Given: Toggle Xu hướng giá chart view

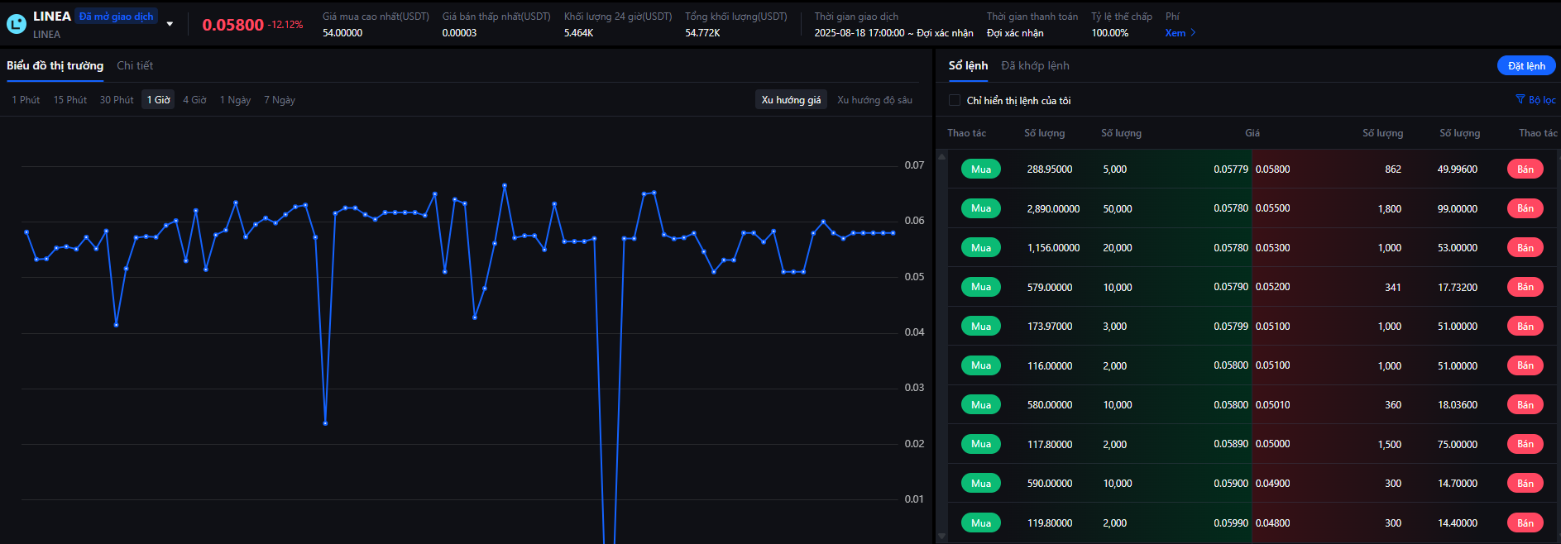Looking at the screenshot, I should point(791,100).
